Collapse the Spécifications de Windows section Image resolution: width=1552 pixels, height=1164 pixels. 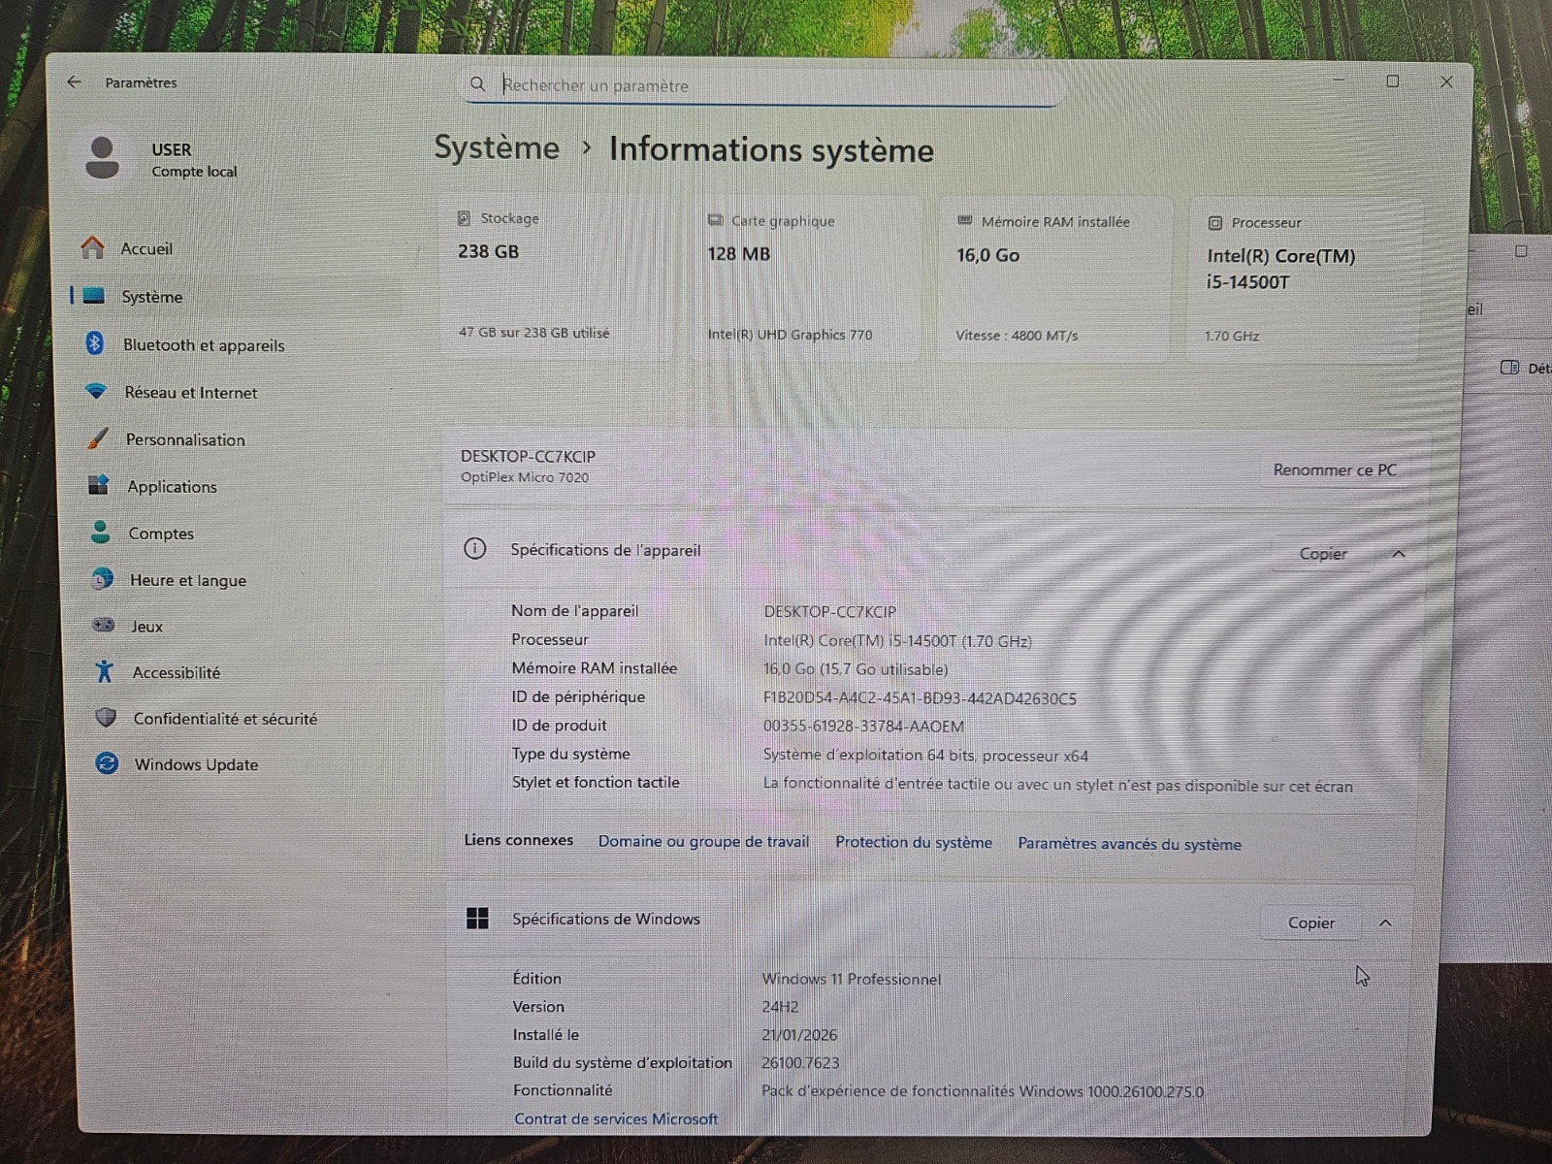click(1385, 923)
